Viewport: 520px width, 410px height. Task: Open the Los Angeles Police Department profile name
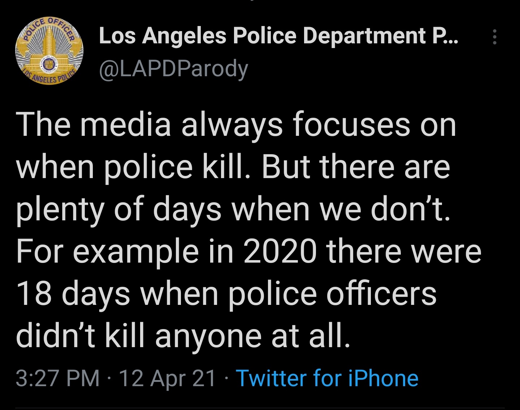click(278, 36)
